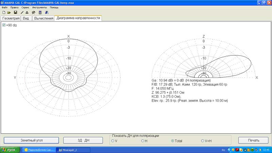Open the Windows пуск start button
The width and height of the screenshot is (272, 153).
pos(10,150)
